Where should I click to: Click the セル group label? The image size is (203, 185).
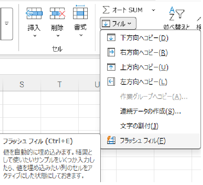coord(57,49)
